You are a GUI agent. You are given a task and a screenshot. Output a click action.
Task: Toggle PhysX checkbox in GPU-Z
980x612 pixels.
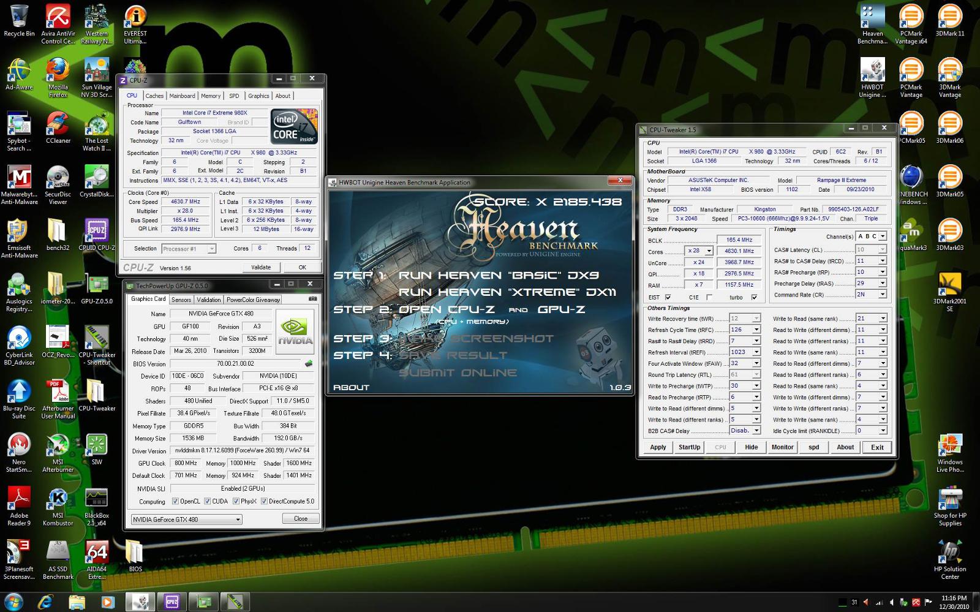[236, 501]
